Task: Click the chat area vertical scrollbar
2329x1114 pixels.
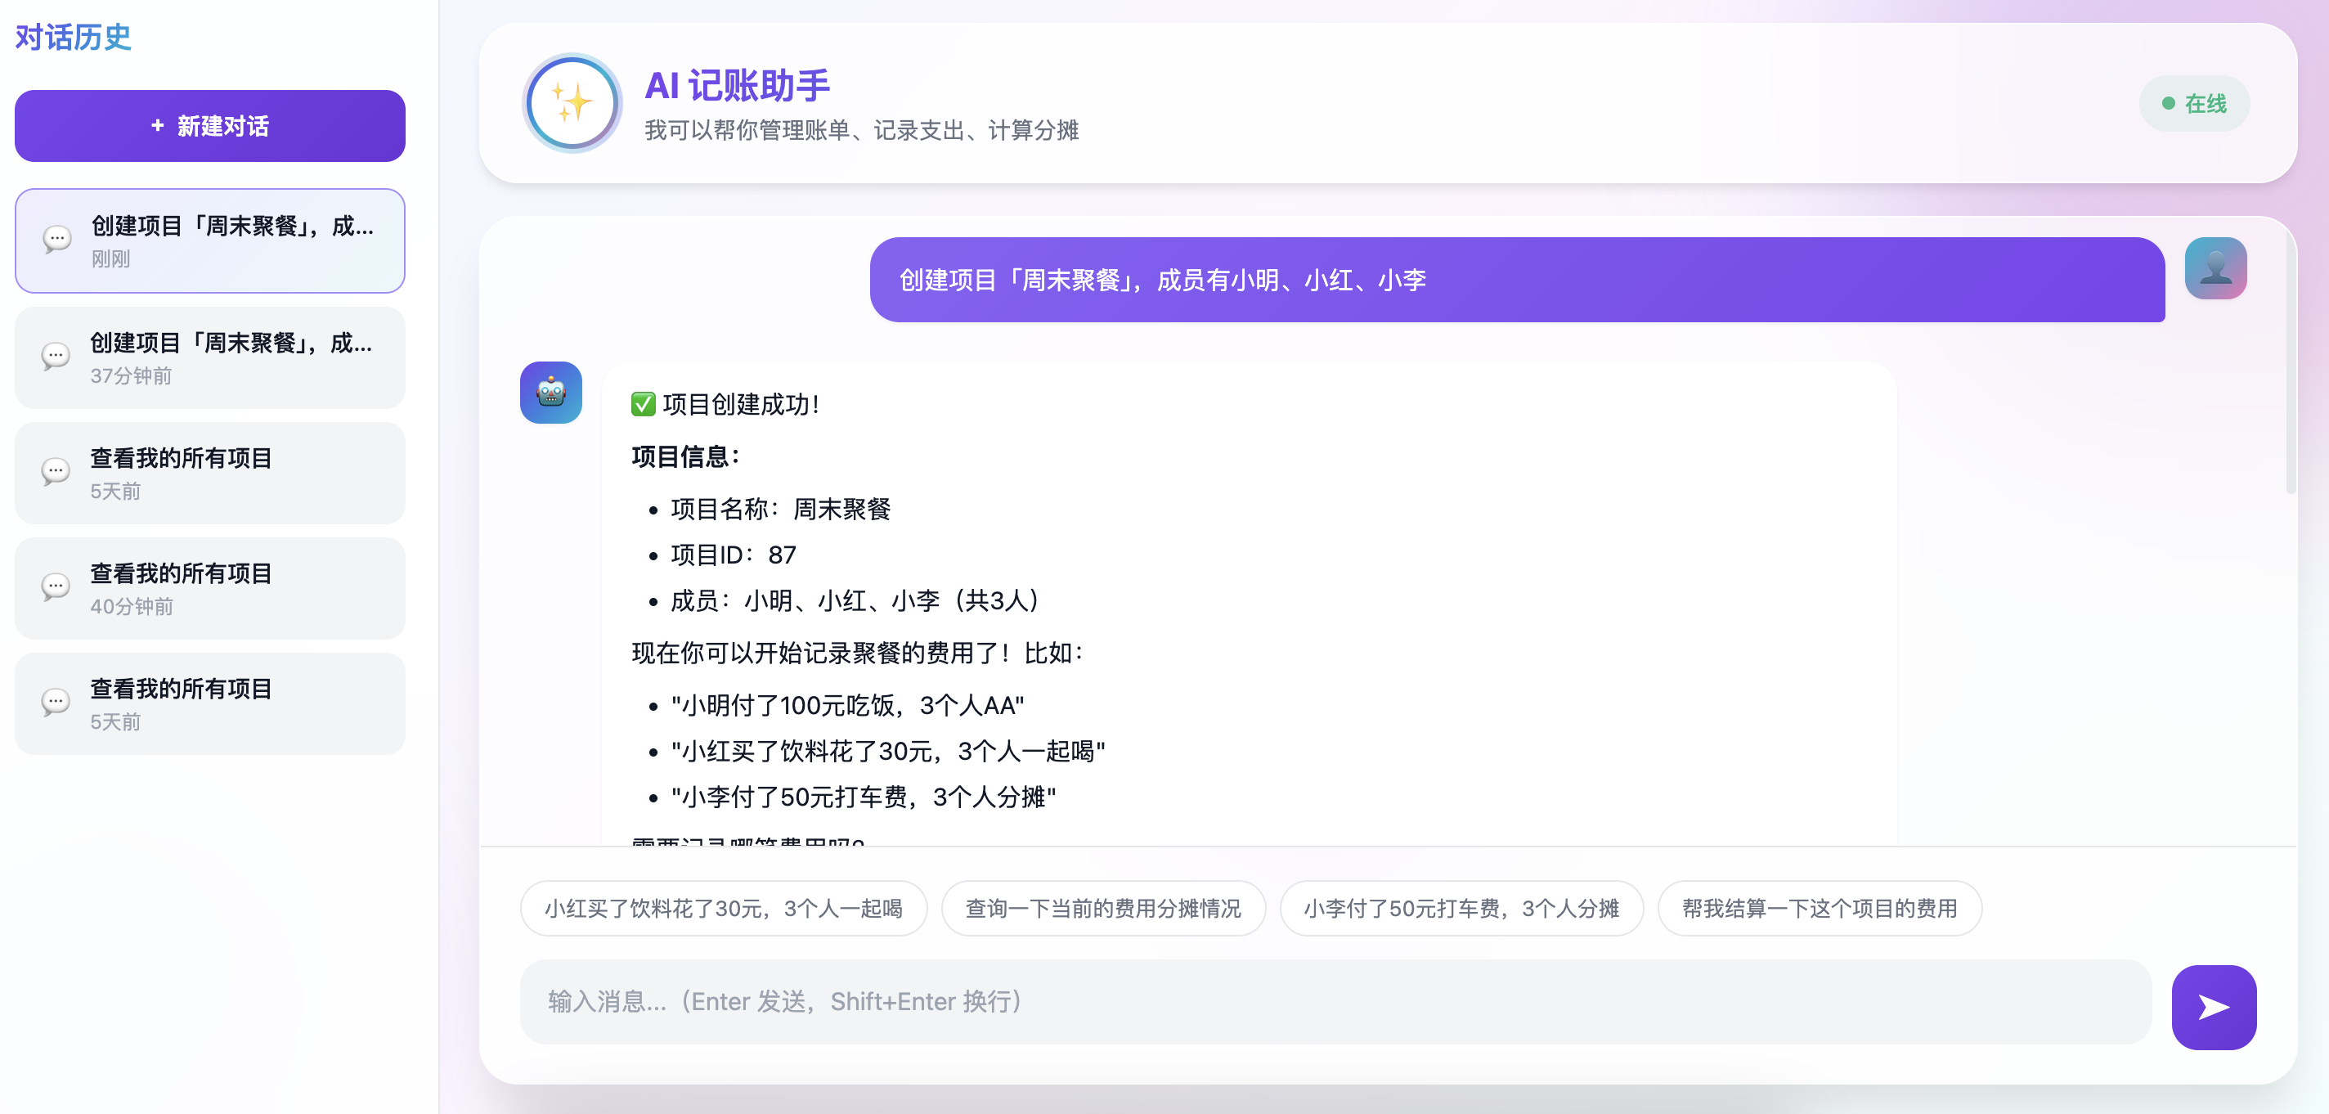Action: [x=2290, y=362]
